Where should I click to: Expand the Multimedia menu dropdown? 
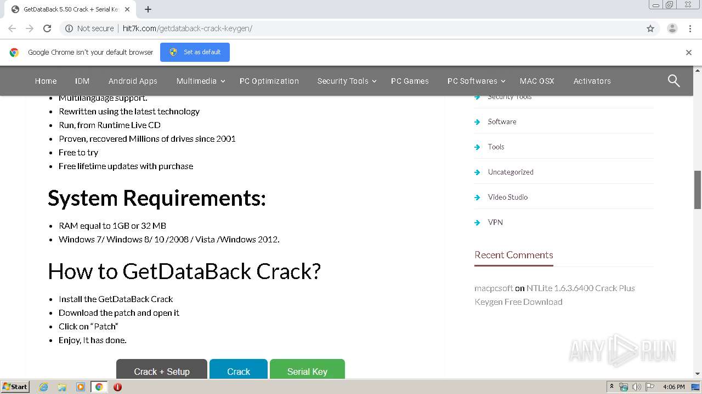click(x=223, y=81)
